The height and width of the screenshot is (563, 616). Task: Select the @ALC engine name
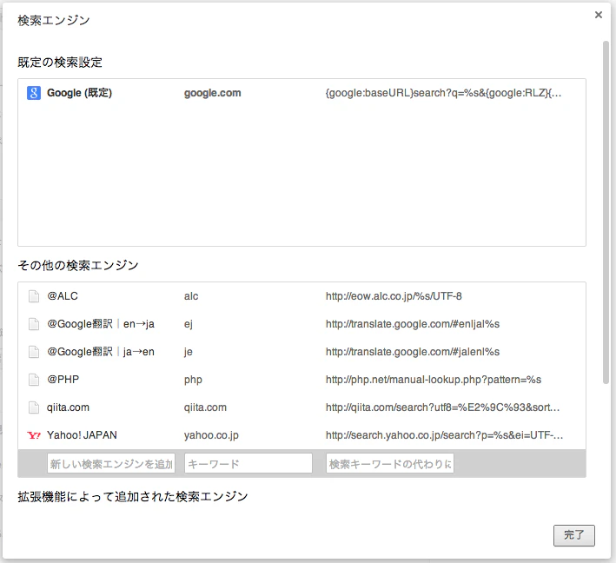(63, 296)
